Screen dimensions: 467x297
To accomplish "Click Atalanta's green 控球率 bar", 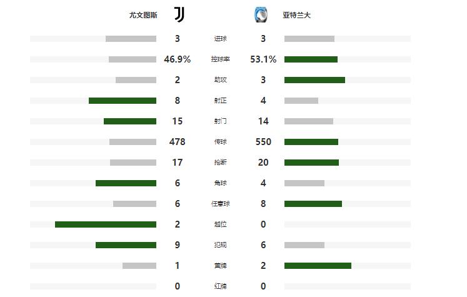I will point(311,59).
